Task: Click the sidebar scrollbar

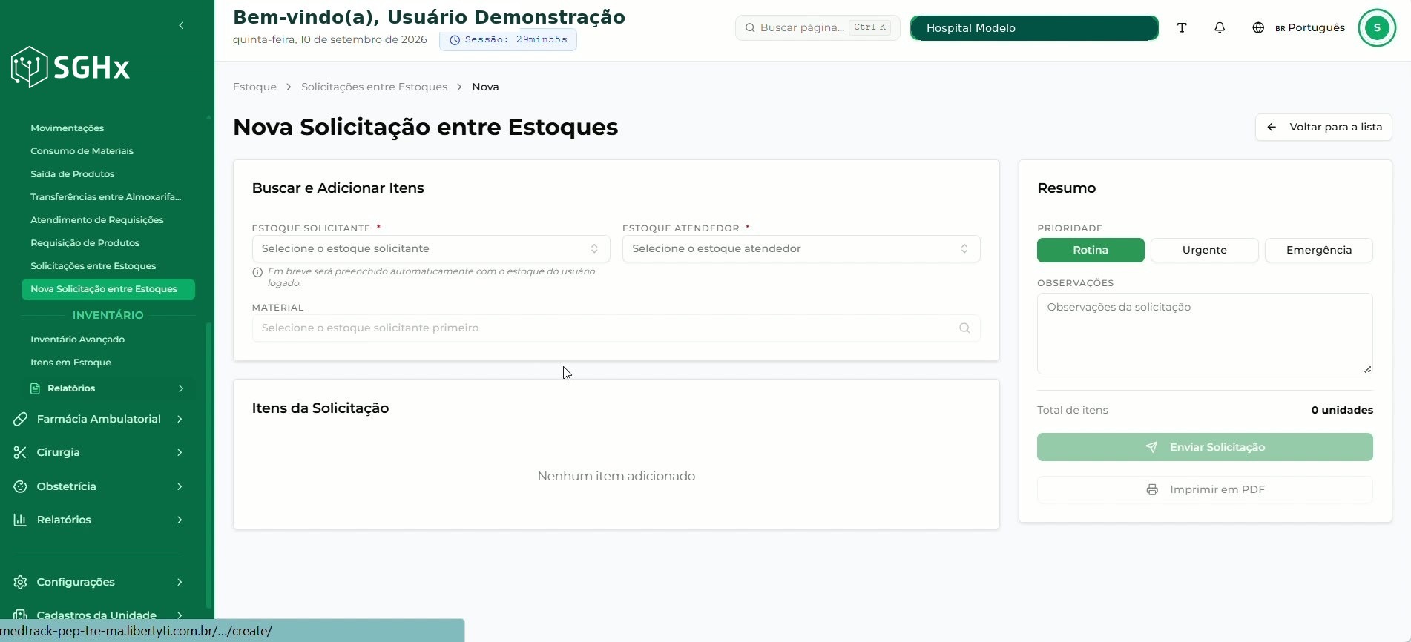Action: click(x=208, y=465)
